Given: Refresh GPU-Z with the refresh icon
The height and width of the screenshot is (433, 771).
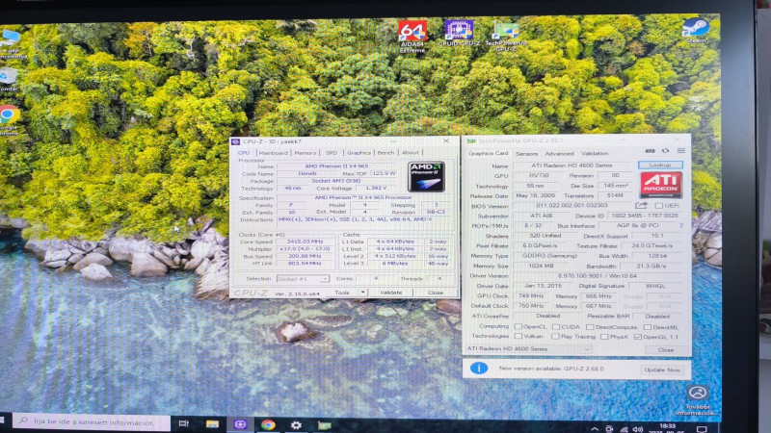Looking at the screenshot, I should click(x=665, y=151).
